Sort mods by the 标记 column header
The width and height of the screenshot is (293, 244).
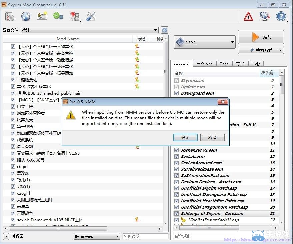pyautogui.click(x=141, y=39)
